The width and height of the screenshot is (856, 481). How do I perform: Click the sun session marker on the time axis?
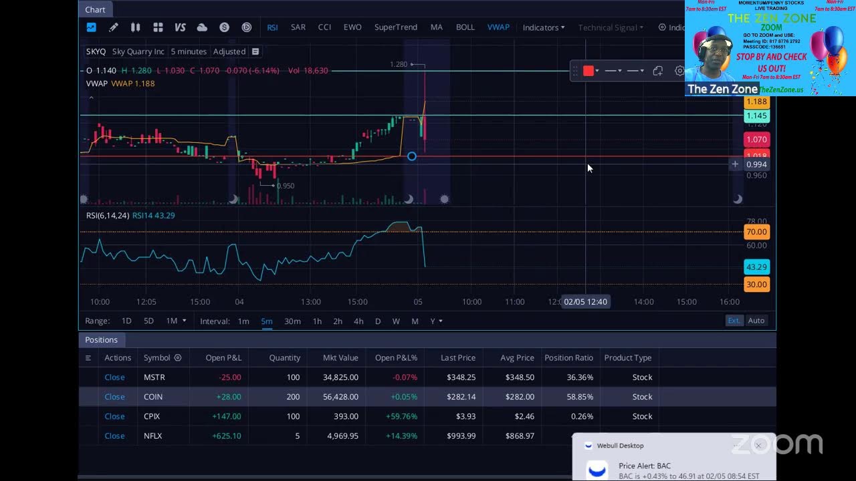click(445, 199)
